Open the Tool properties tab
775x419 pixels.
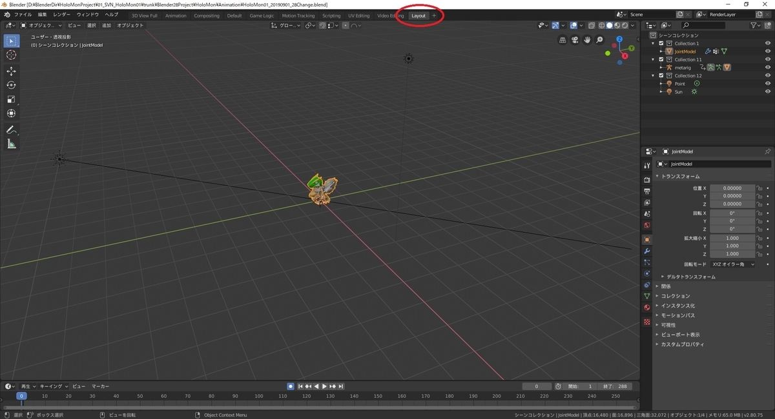(647, 166)
